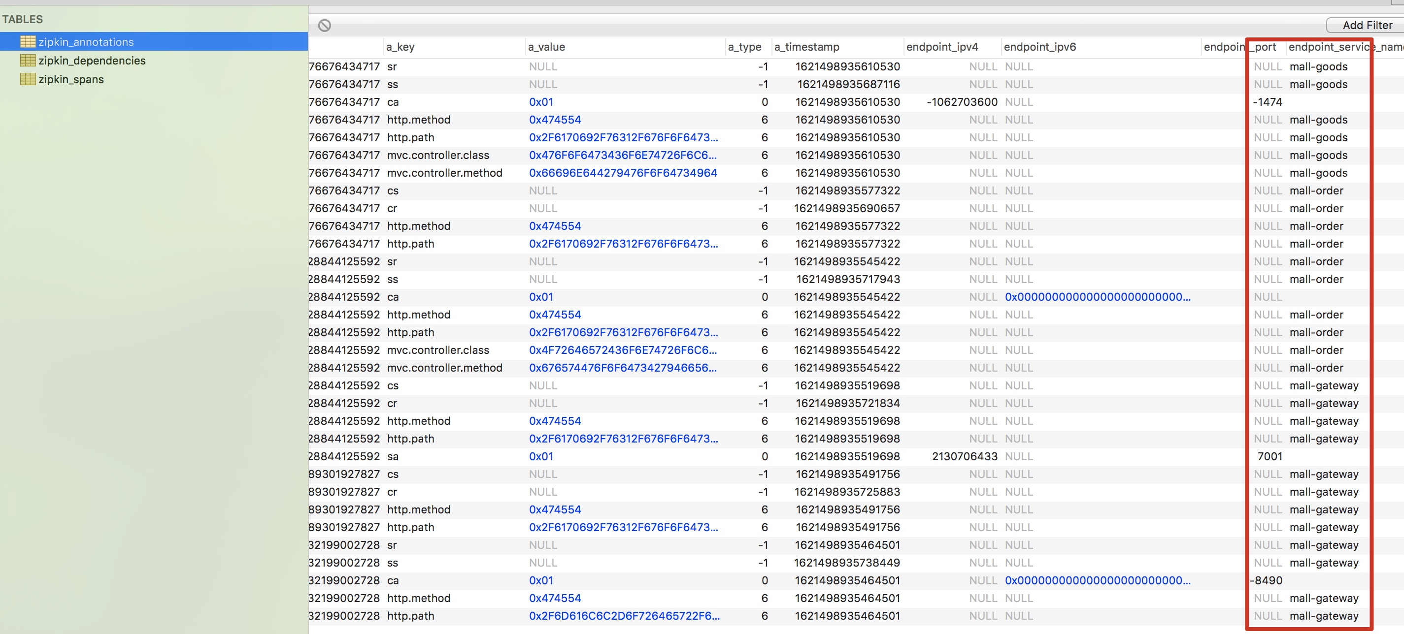Click 0x474554 in the 89301927827 http.method row
1404x634 pixels.
click(x=555, y=510)
